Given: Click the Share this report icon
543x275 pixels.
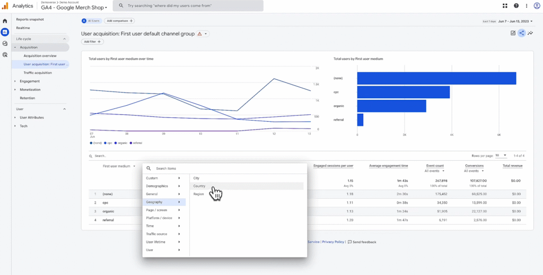Looking at the screenshot, I should 522,33.
